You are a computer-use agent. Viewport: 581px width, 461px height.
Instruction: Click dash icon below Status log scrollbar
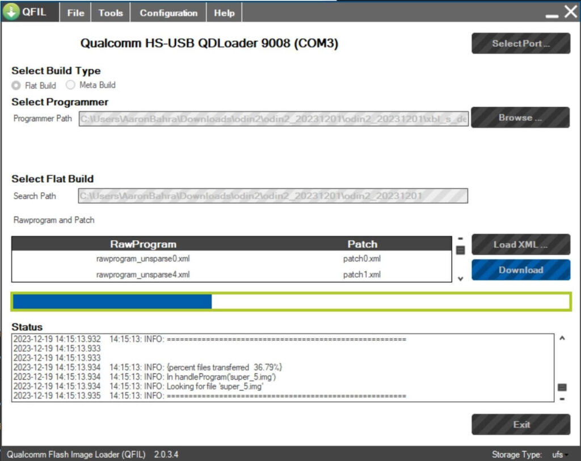[x=562, y=399]
